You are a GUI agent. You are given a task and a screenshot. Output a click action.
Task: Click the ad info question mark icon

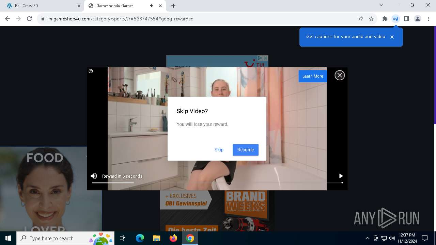(x=91, y=71)
